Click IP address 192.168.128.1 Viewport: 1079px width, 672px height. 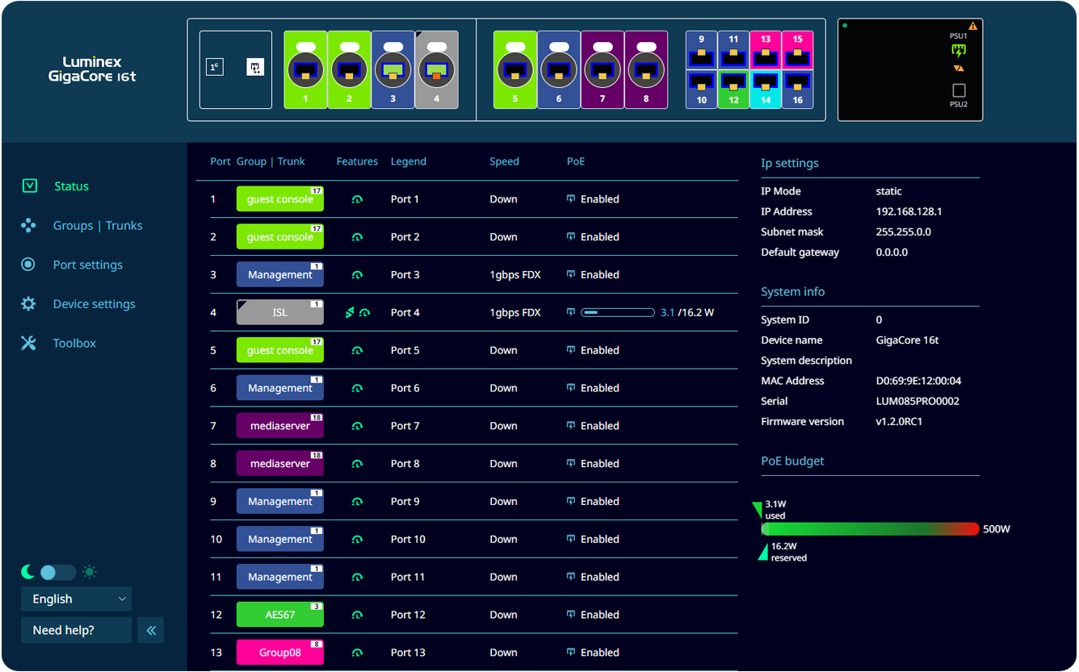coord(909,211)
